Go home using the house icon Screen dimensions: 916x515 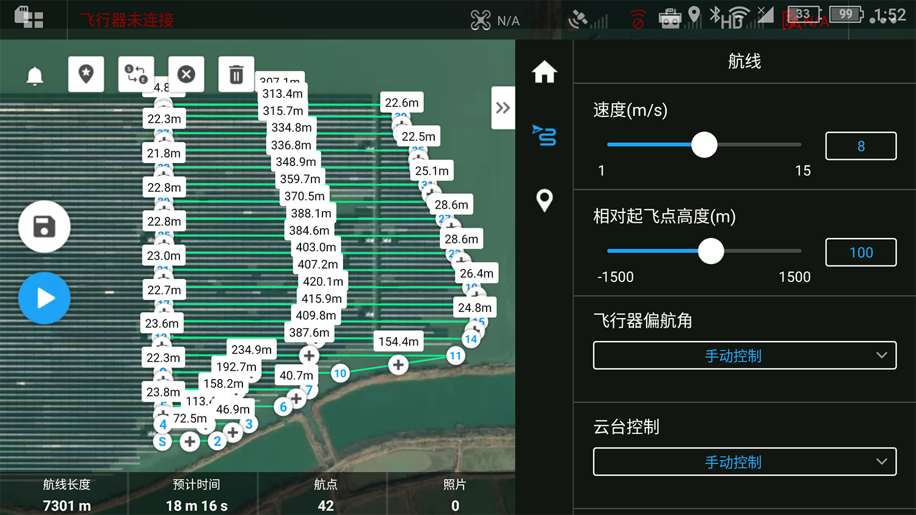pos(544,71)
